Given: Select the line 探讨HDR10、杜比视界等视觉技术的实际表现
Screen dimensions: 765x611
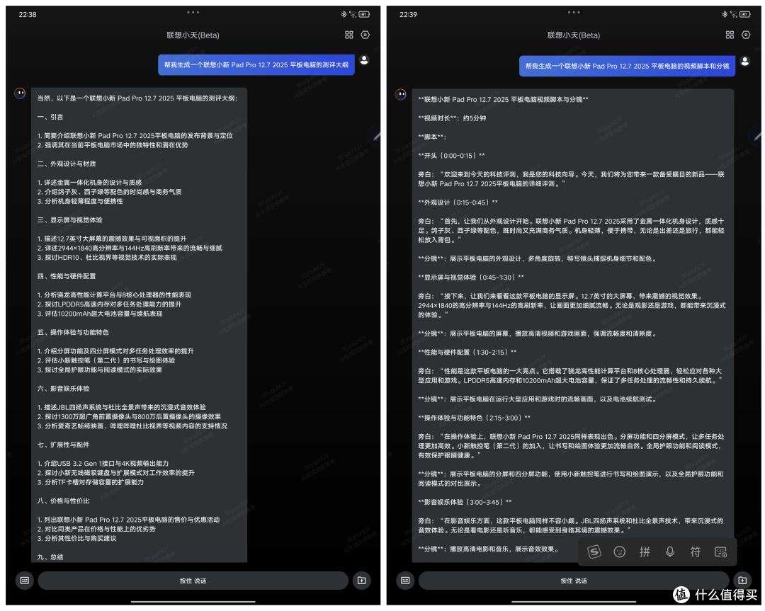Looking at the screenshot, I should tap(107, 258).
